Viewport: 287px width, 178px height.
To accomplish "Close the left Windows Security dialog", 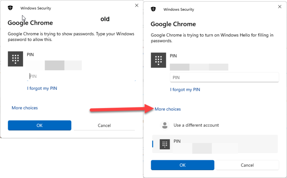I will (x=137, y=6).
